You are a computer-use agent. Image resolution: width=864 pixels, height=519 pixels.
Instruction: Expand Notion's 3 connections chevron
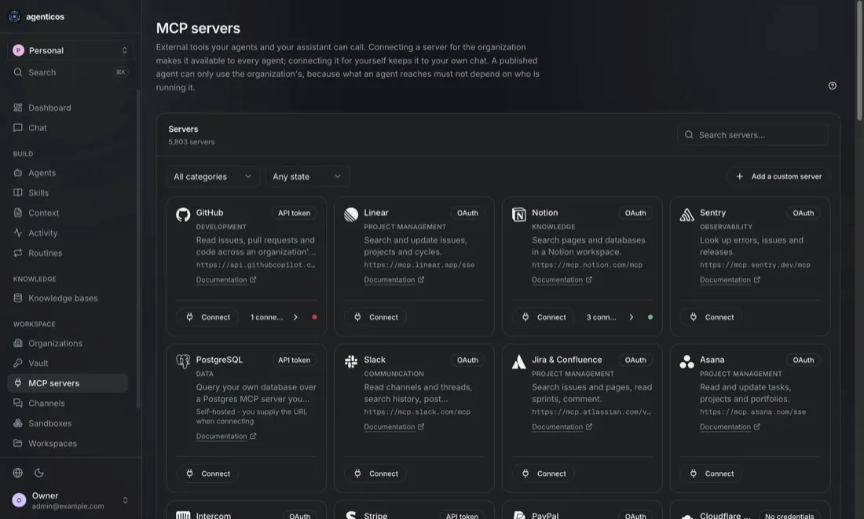(x=632, y=316)
